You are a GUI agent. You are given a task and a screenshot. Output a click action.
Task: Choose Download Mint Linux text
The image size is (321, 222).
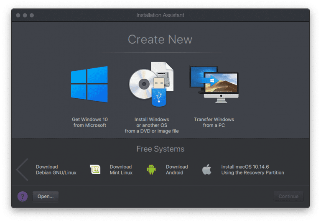tap(121, 170)
